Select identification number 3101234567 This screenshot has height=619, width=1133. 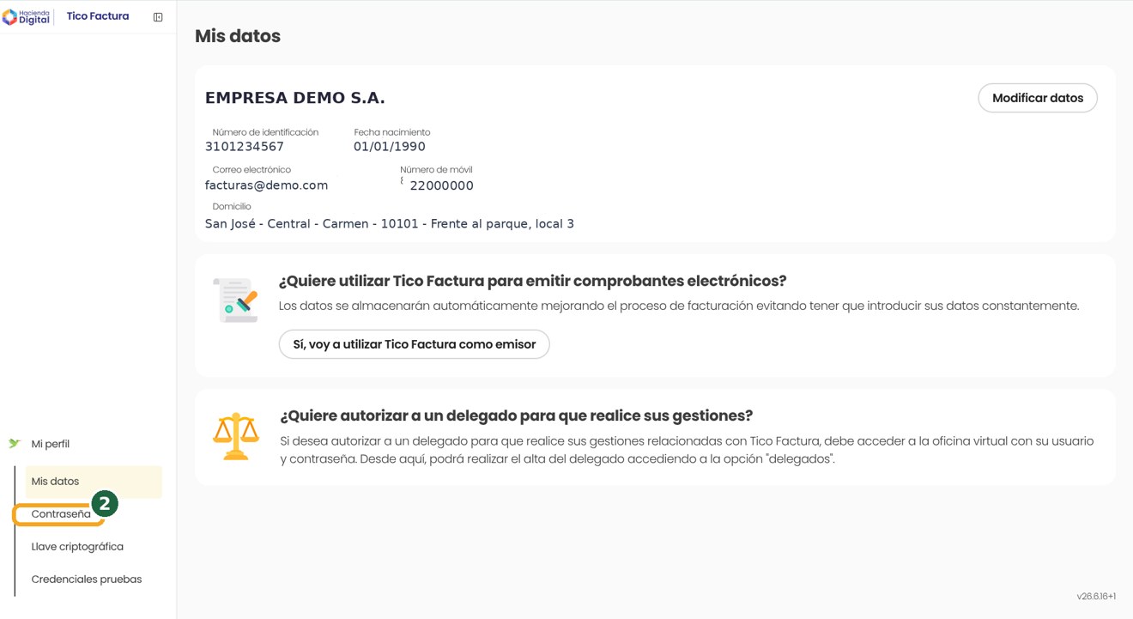click(245, 147)
